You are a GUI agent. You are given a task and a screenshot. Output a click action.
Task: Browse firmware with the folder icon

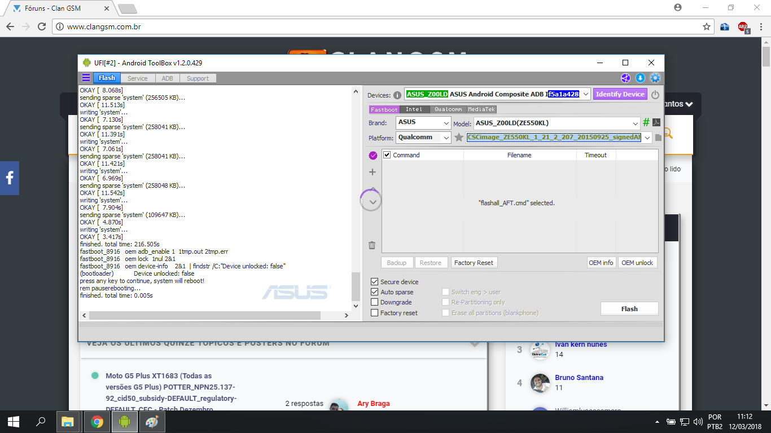pyautogui.click(x=658, y=138)
